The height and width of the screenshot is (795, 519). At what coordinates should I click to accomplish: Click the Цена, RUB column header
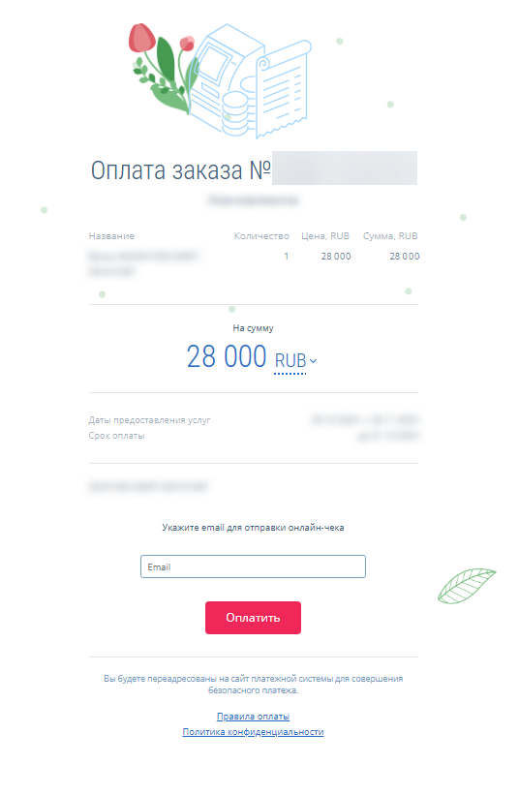tap(325, 235)
